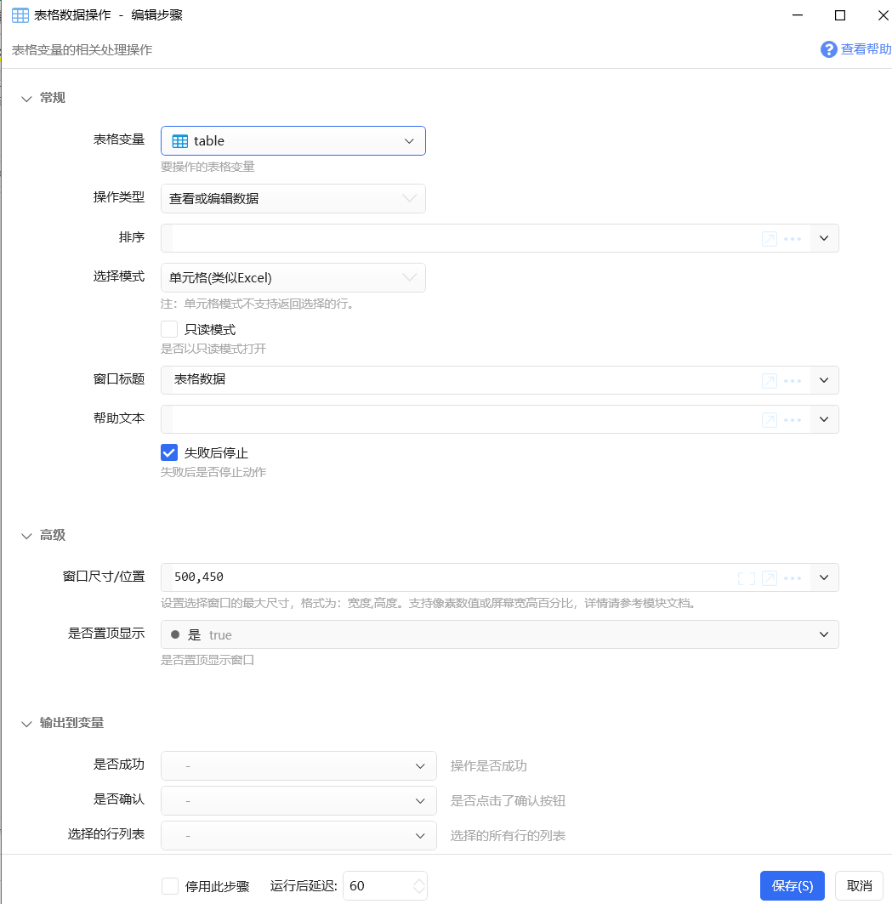Expand the 帮助文本 variable dropdown arrow

[824, 419]
